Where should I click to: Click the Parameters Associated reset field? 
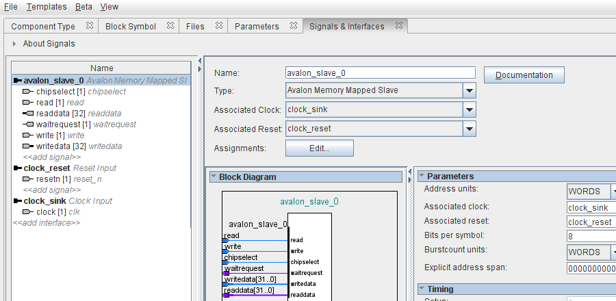coord(591,222)
